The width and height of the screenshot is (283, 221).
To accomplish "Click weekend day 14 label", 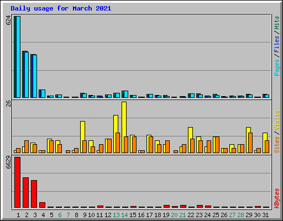I will click(124, 215).
